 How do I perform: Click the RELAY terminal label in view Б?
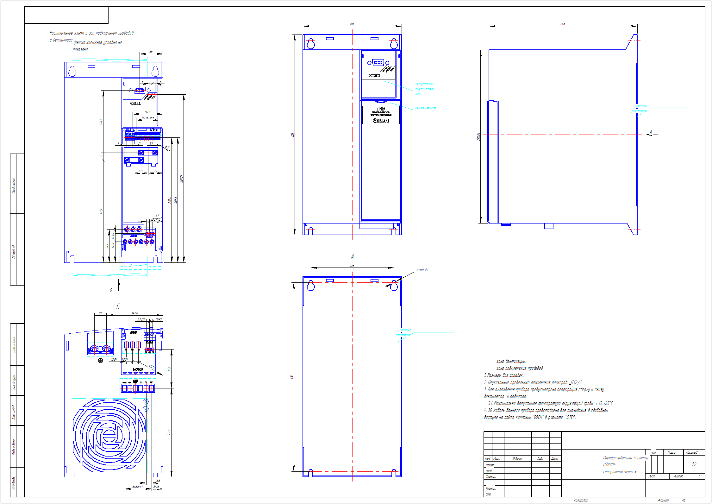pos(149,342)
